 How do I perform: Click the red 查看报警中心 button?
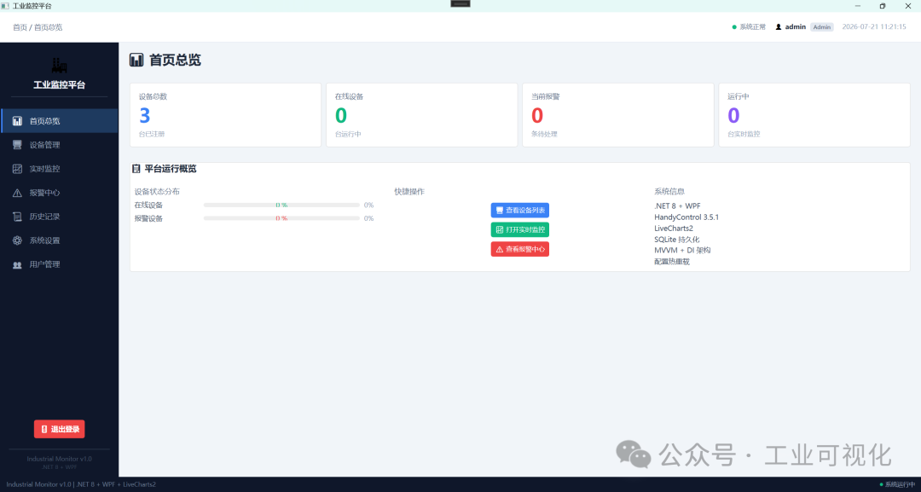(520, 249)
